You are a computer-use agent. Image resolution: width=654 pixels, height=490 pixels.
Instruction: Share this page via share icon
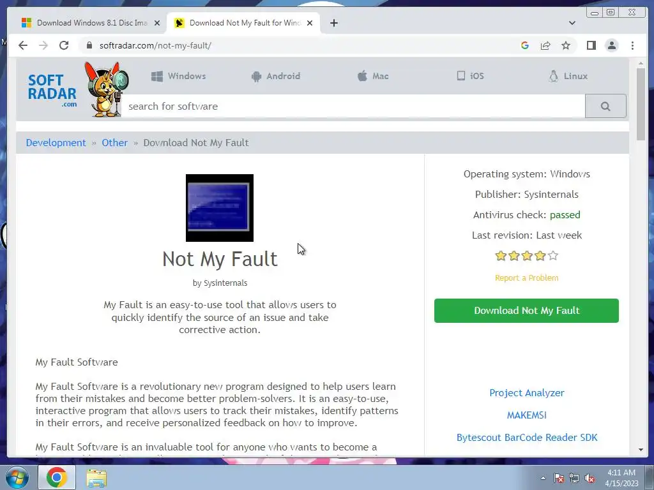click(545, 45)
